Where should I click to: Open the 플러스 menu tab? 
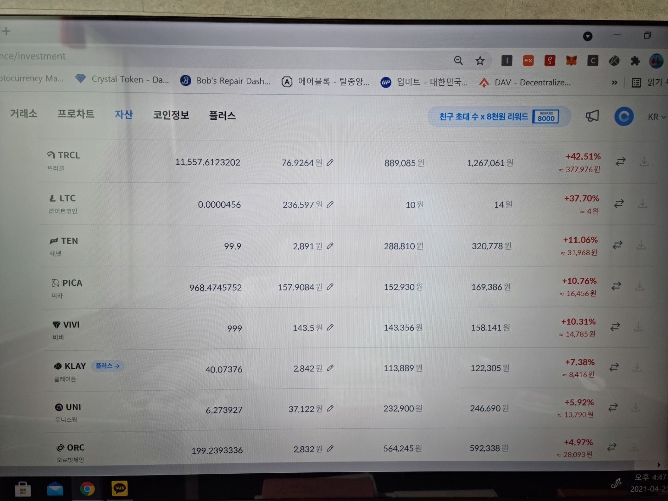click(x=222, y=116)
